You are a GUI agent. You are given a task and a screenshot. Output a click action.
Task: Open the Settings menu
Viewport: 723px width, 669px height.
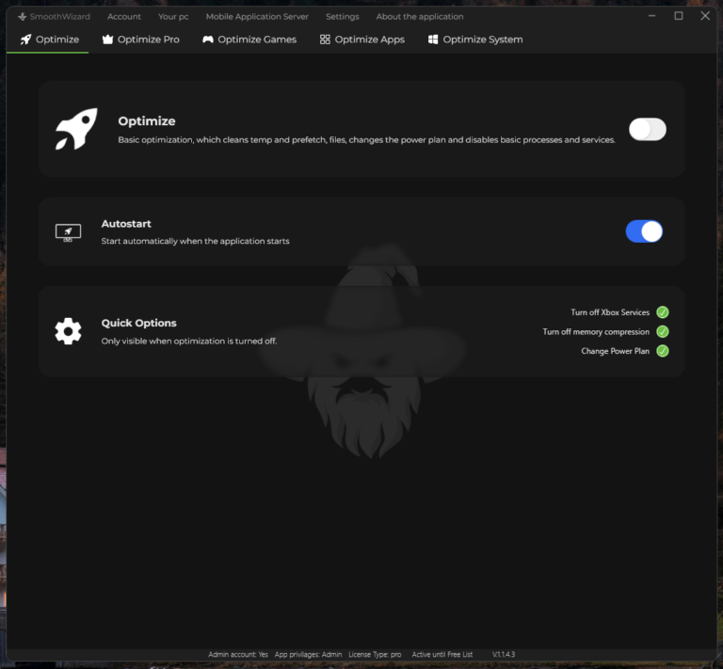[342, 16]
